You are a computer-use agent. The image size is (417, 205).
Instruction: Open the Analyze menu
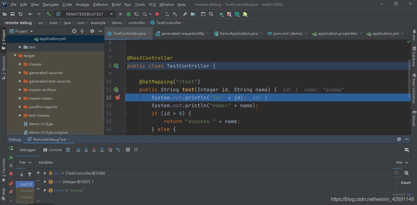point(82,5)
